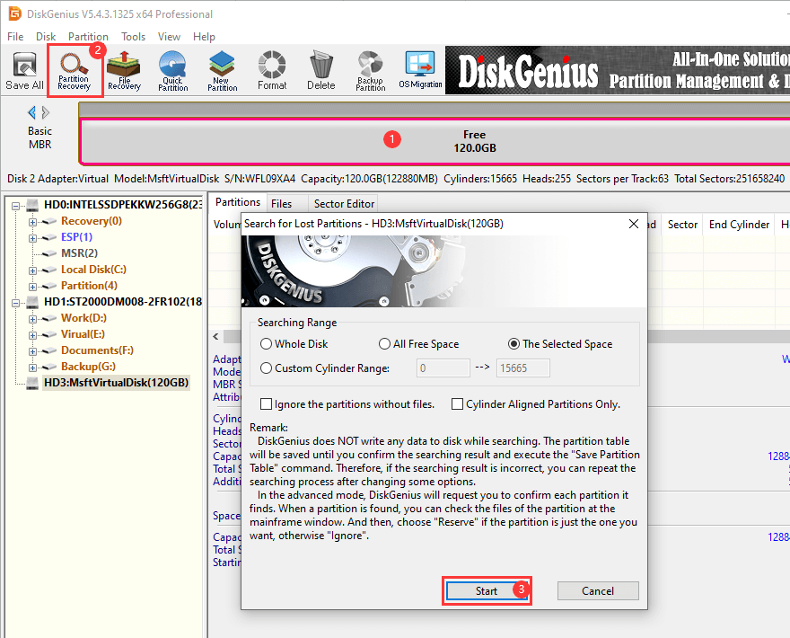Open the Tools menu
The width and height of the screenshot is (790, 638).
(134, 37)
